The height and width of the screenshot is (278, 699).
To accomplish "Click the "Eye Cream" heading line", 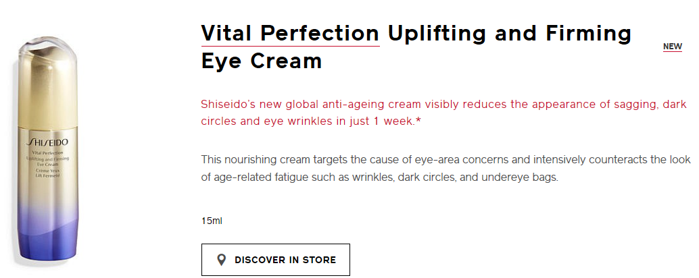I will 262,61.
